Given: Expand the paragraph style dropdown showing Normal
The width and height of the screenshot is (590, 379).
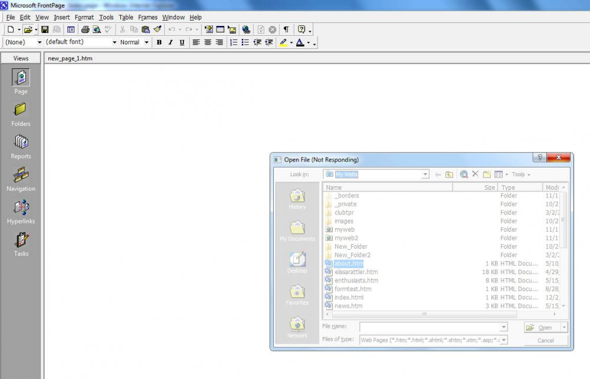Looking at the screenshot, I should pyautogui.click(x=146, y=42).
